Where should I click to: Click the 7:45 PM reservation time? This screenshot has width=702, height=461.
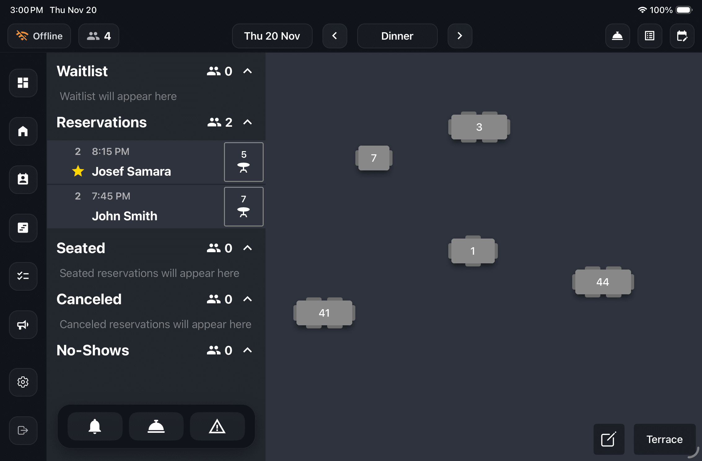111,196
